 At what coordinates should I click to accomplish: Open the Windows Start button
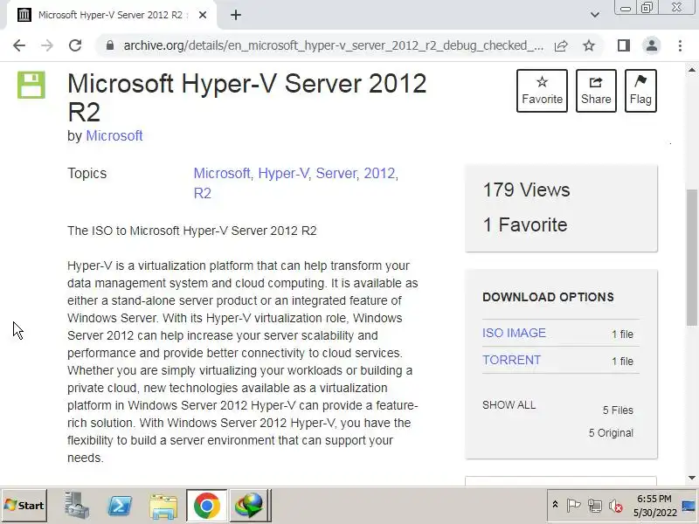coord(24,506)
